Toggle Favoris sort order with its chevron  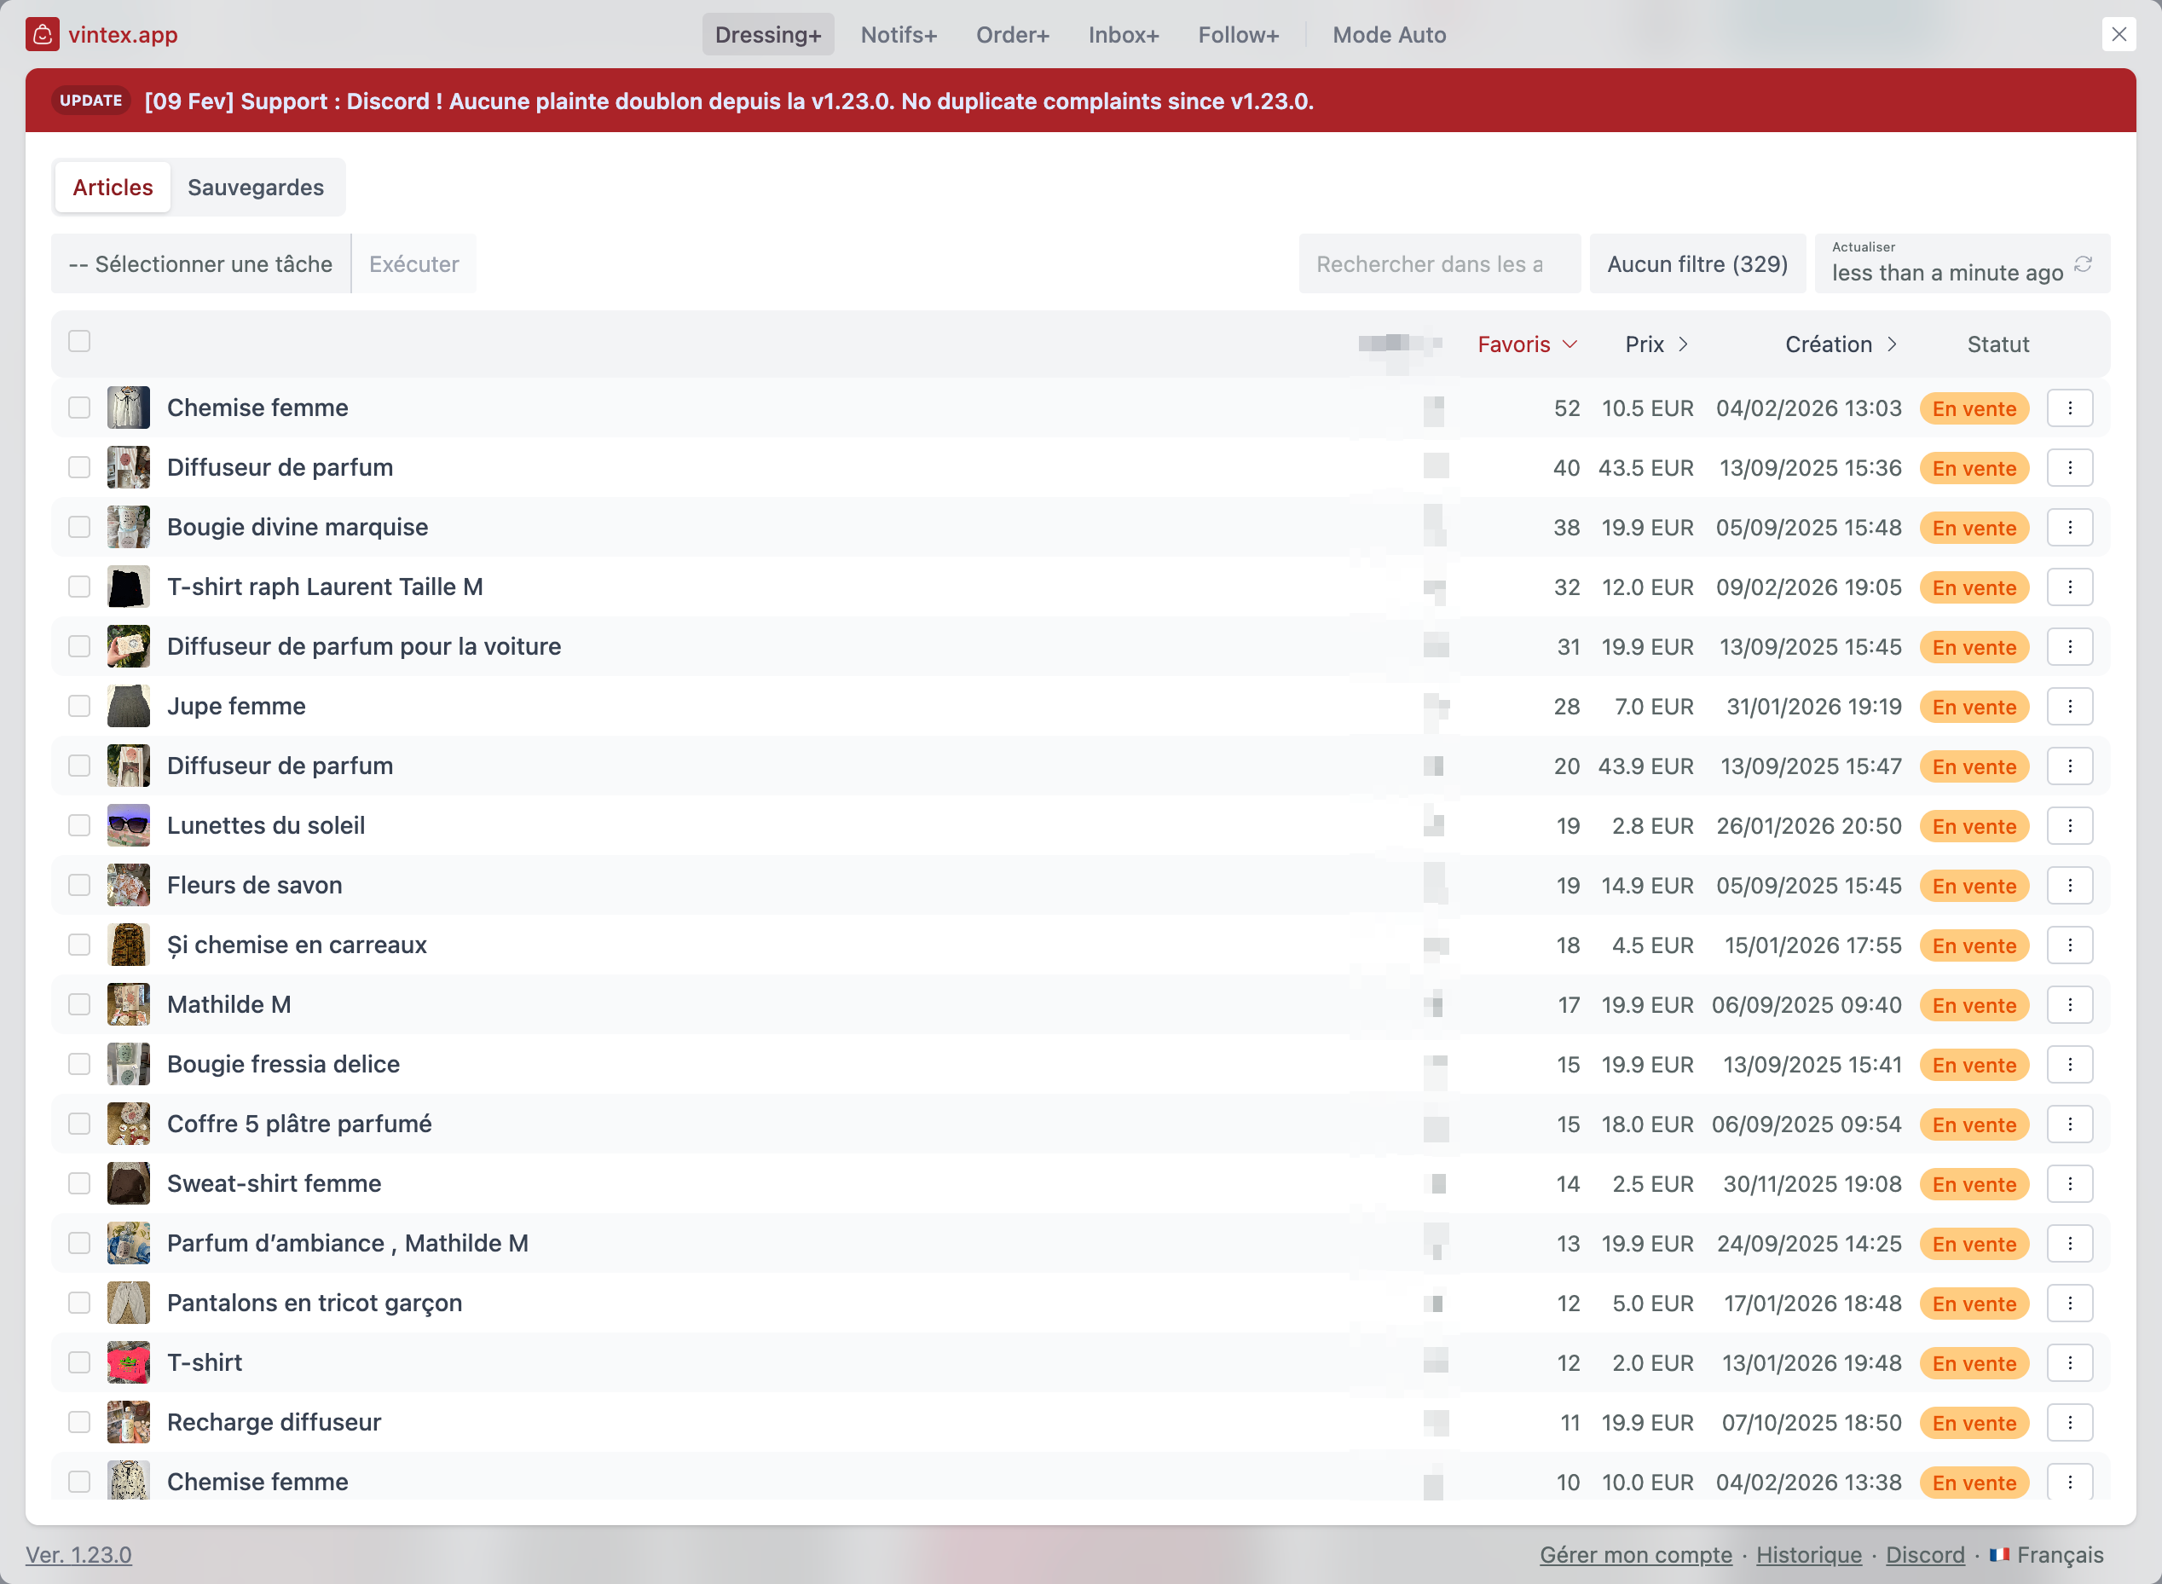click(x=1570, y=344)
